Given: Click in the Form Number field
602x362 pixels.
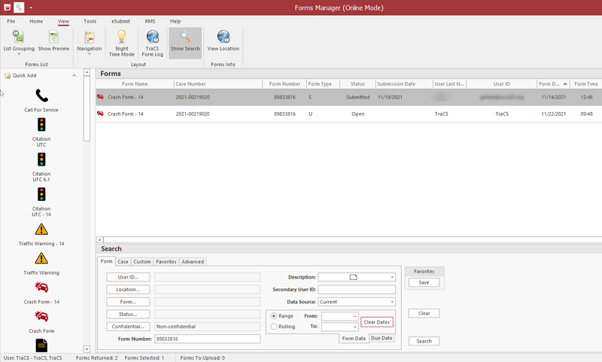Looking at the screenshot, I should [207, 339].
